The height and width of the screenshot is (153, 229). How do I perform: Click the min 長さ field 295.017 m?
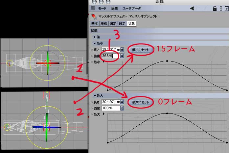click(111, 50)
